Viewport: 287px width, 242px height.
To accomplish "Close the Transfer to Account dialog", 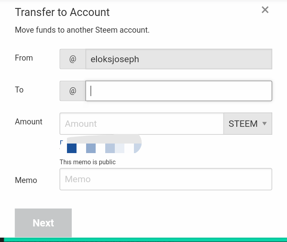I will [x=265, y=10].
